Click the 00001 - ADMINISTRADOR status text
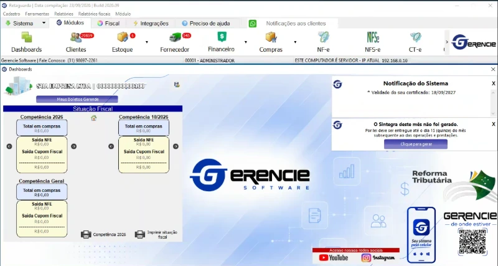The width and height of the screenshot is (498, 266). tap(210, 60)
